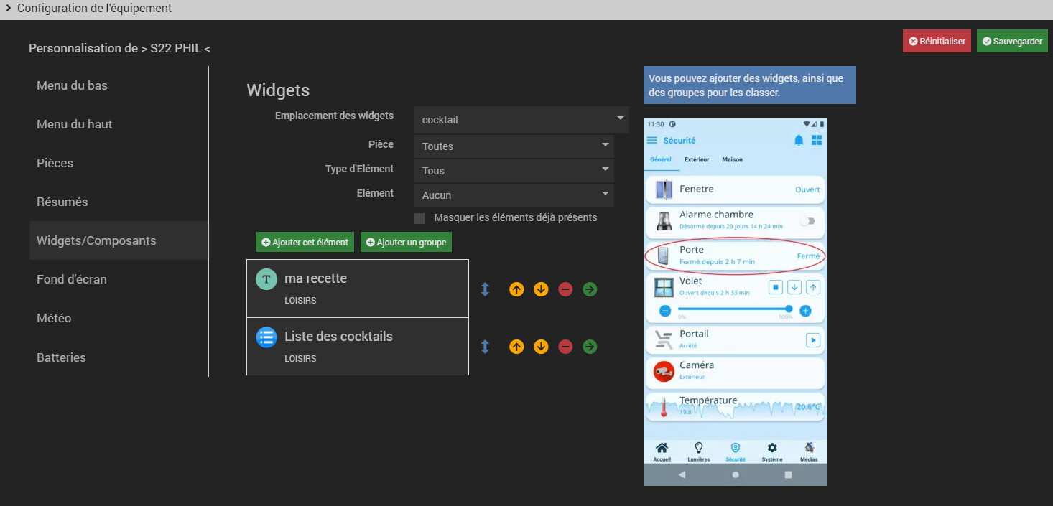
Task: Open 'Fond d'écran' in the side menu
Action: click(x=72, y=279)
